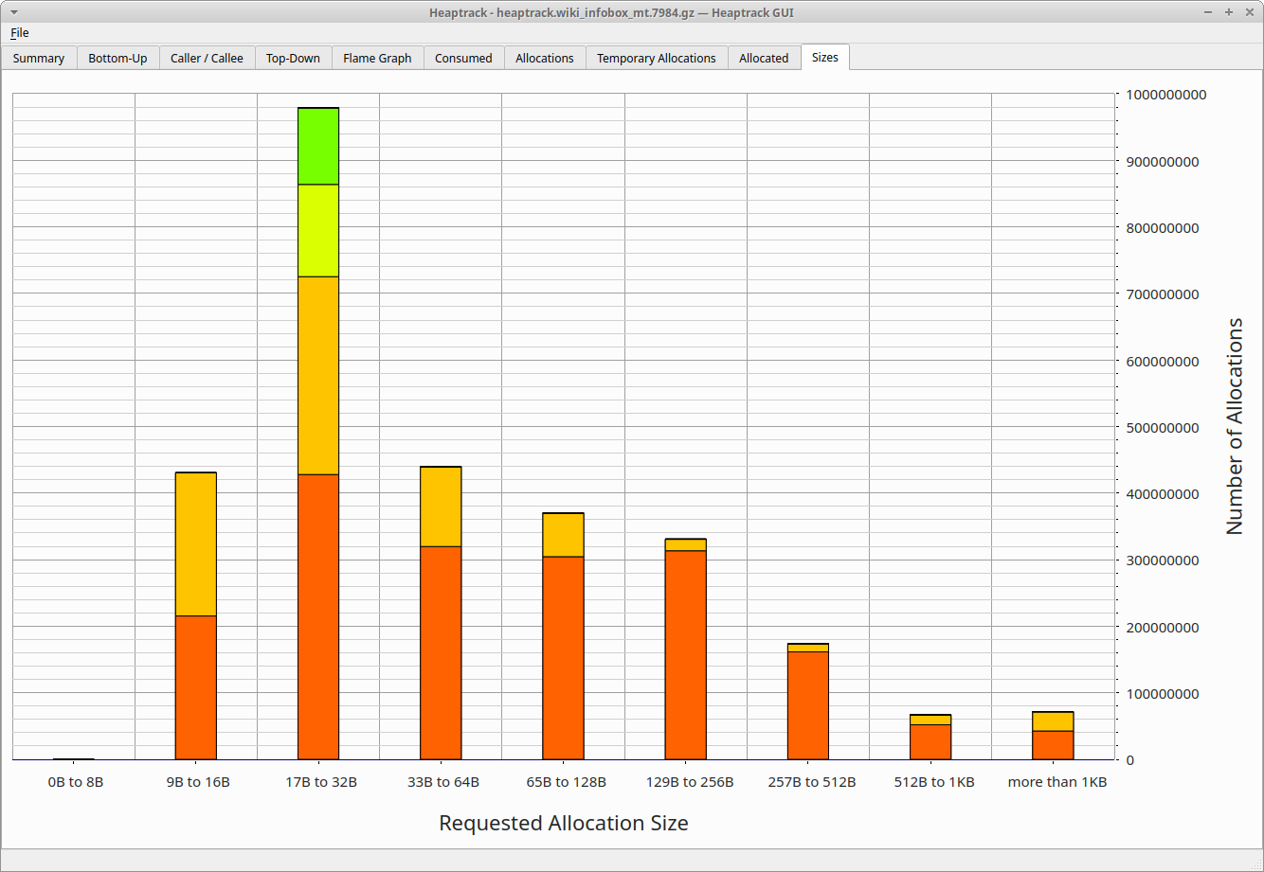Switch to the Consumed chart tab
This screenshot has height=872, width=1264.
pyautogui.click(x=463, y=58)
